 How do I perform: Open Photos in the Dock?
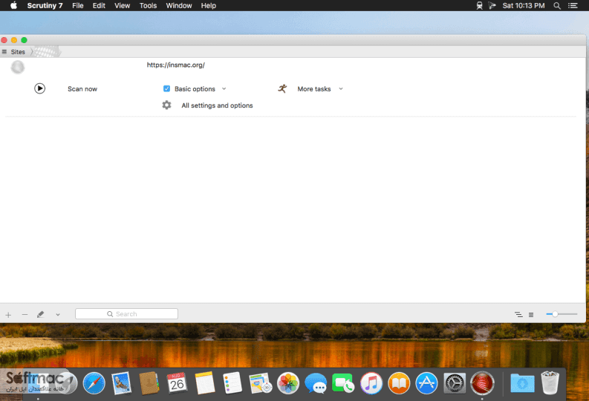(x=288, y=383)
